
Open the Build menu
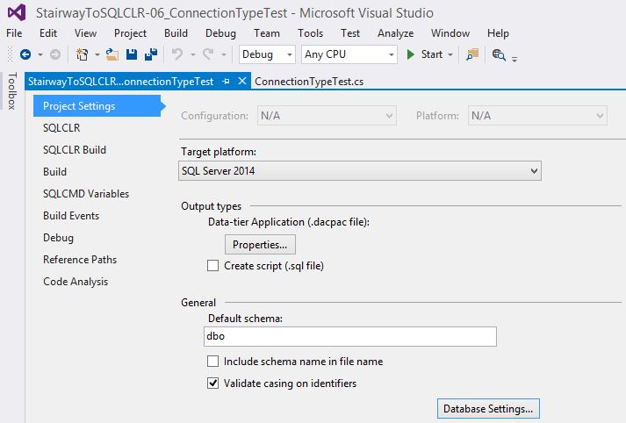[176, 33]
